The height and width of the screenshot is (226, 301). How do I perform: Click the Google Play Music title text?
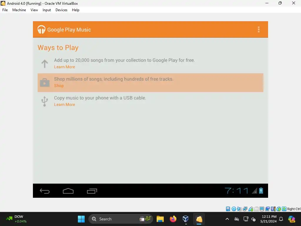coord(69,30)
